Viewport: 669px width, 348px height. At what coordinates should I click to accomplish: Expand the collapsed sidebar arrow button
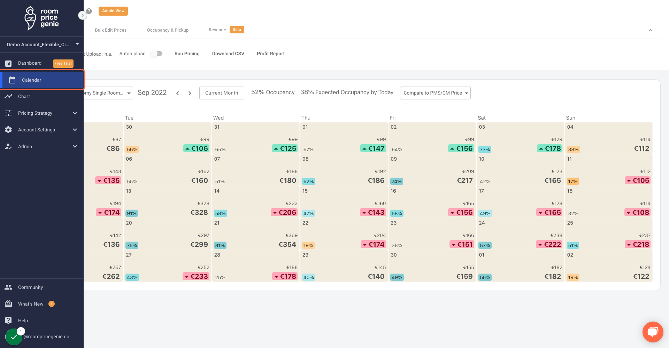(x=82, y=15)
